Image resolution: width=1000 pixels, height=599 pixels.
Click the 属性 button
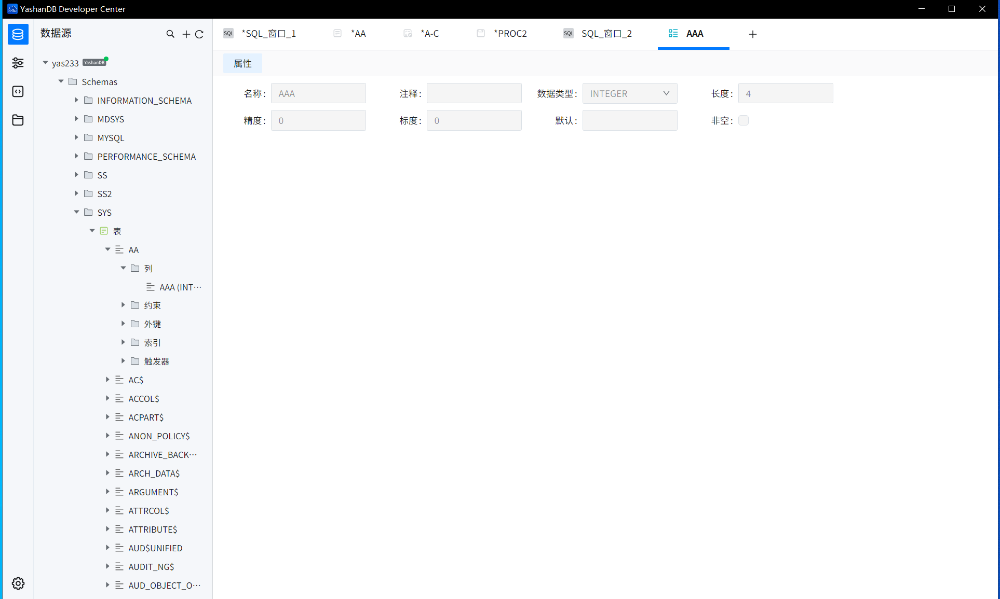(242, 63)
